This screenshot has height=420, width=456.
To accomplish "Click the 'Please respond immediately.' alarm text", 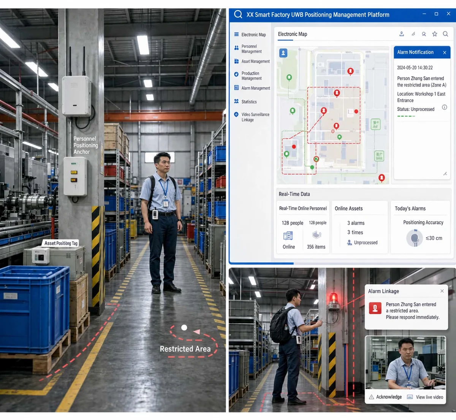I will pos(413,317).
